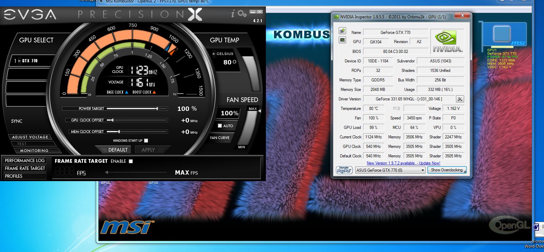Click the boost clock orange triangle marker
This screenshot has width=544, height=252.
coord(154,92)
